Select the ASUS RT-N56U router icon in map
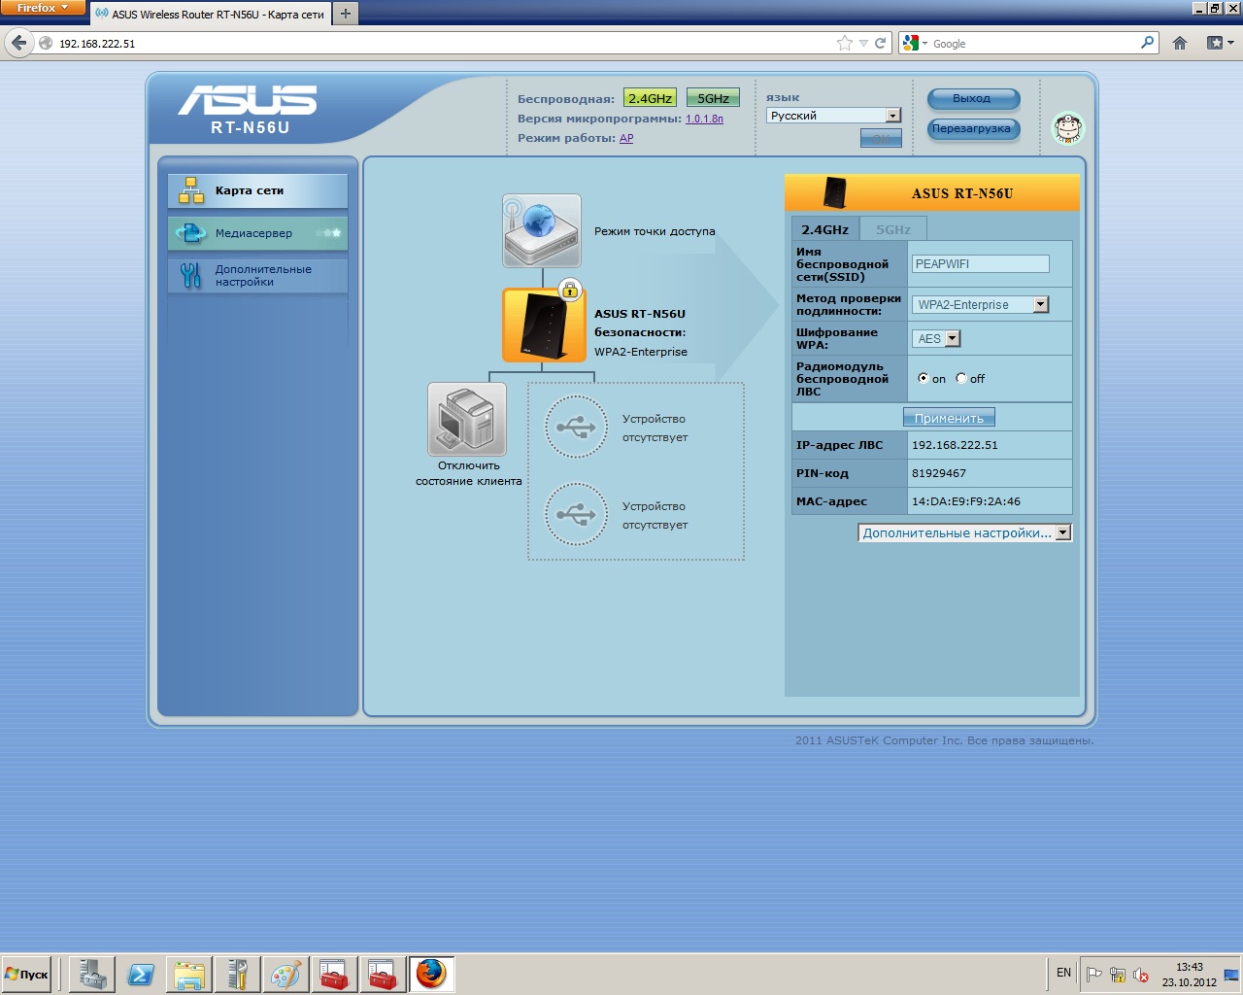 [x=544, y=326]
